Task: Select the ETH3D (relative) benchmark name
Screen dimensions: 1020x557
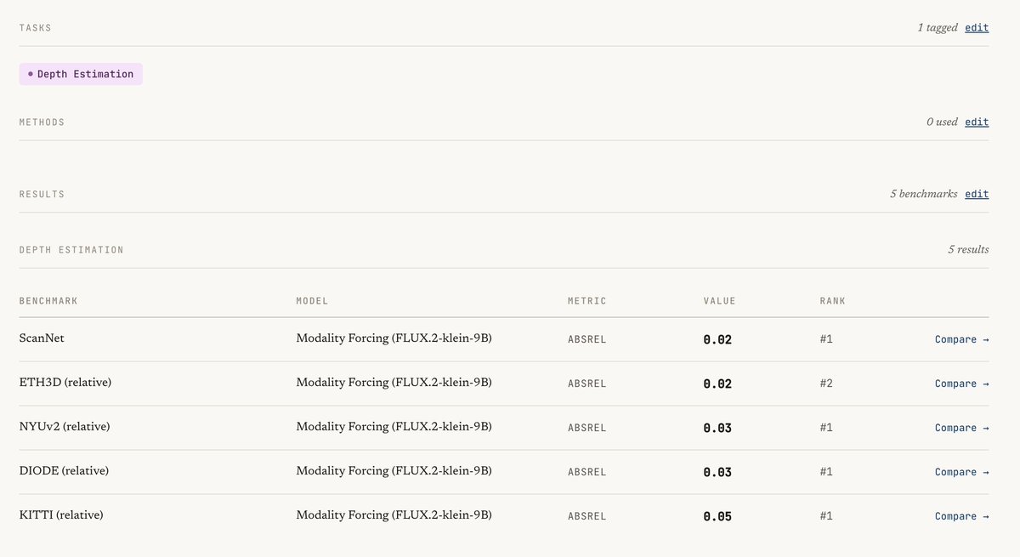Action: [65, 383]
